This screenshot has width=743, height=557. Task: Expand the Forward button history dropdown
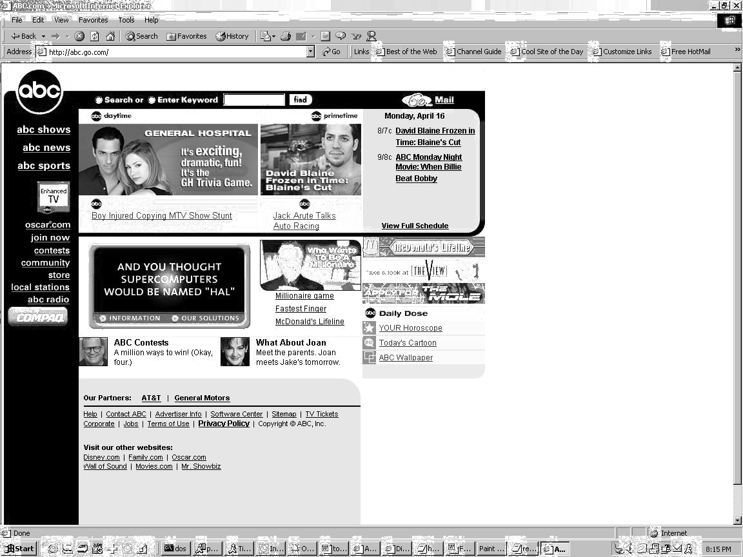tap(67, 36)
